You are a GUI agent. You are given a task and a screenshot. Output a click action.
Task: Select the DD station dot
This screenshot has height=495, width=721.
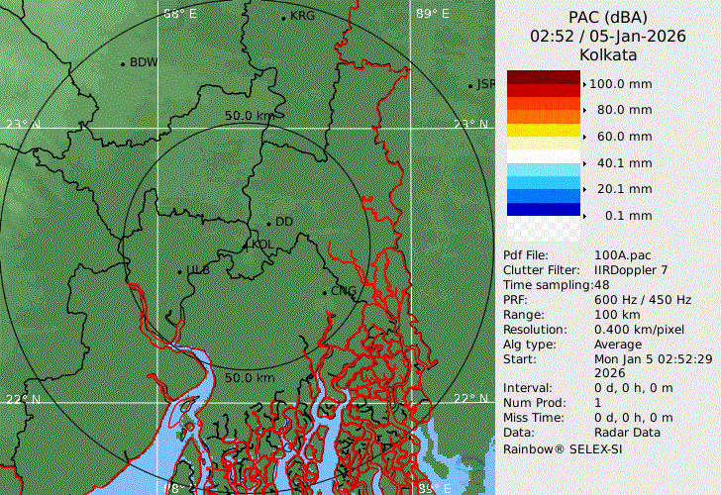coord(268,223)
